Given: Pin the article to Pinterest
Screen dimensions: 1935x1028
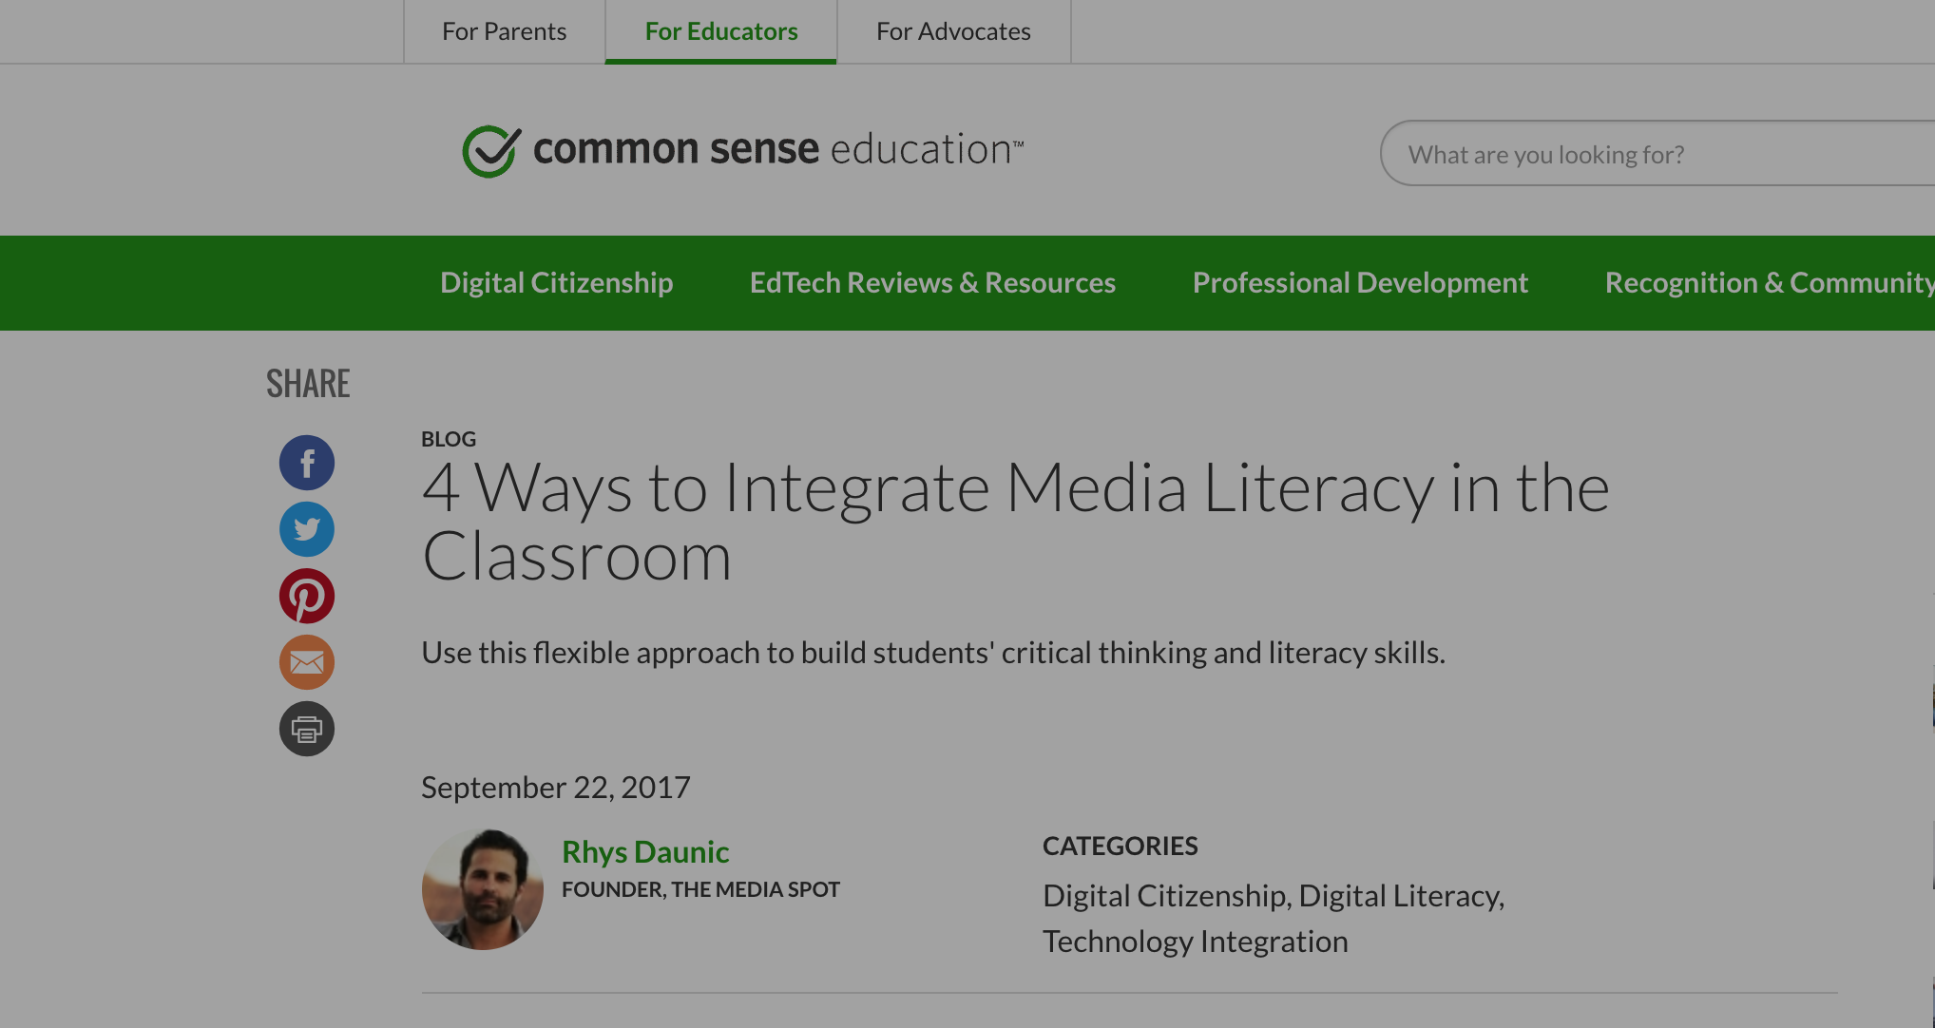Looking at the screenshot, I should [306, 596].
